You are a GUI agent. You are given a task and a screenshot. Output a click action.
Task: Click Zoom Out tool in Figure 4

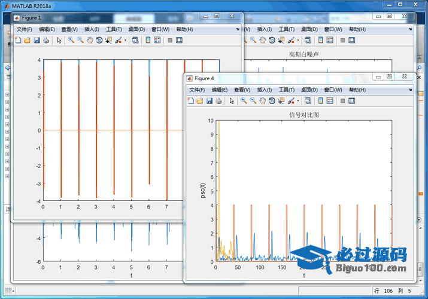click(x=253, y=100)
